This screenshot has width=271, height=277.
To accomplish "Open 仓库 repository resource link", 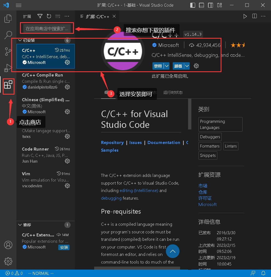I will pos(203,192).
